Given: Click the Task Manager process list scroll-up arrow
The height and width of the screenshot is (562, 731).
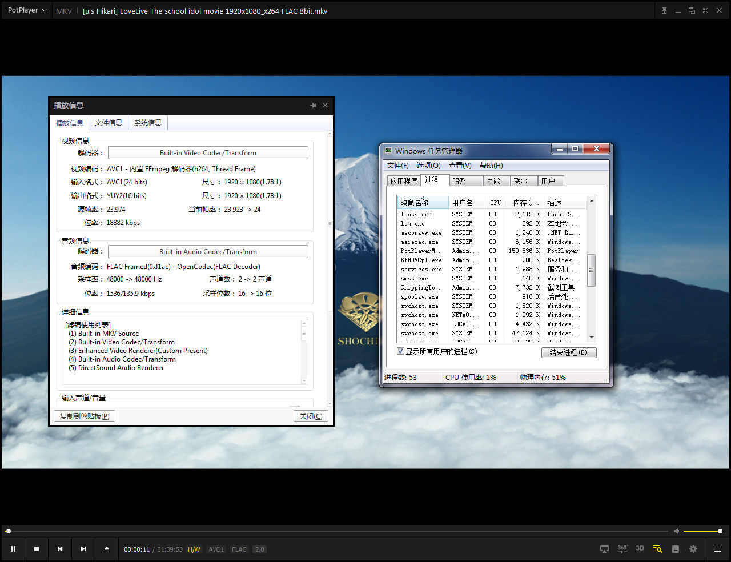Looking at the screenshot, I should point(592,201).
